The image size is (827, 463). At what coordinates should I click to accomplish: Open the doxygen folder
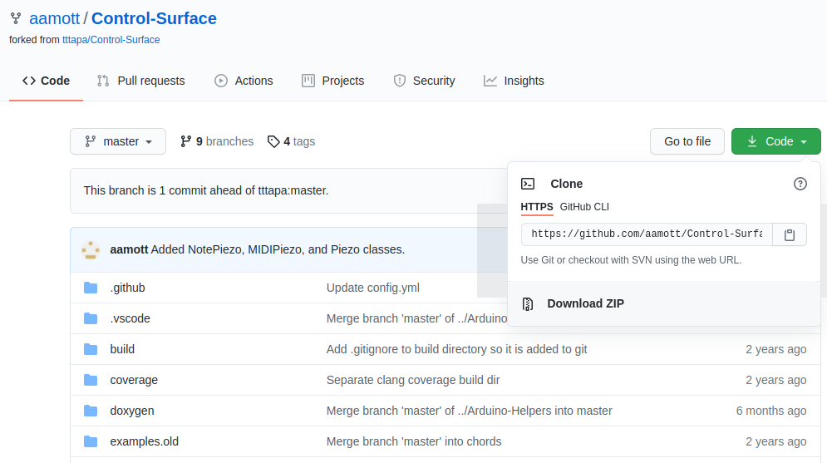click(x=132, y=411)
